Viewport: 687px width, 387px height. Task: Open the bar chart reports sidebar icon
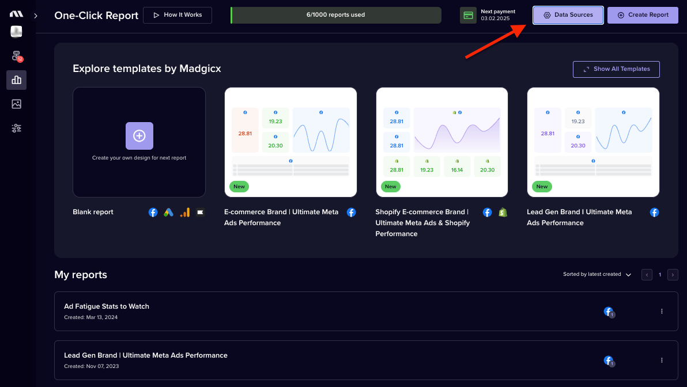click(x=16, y=79)
